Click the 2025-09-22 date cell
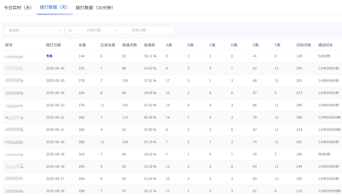This screenshot has height=196, width=342. (55, 117)
